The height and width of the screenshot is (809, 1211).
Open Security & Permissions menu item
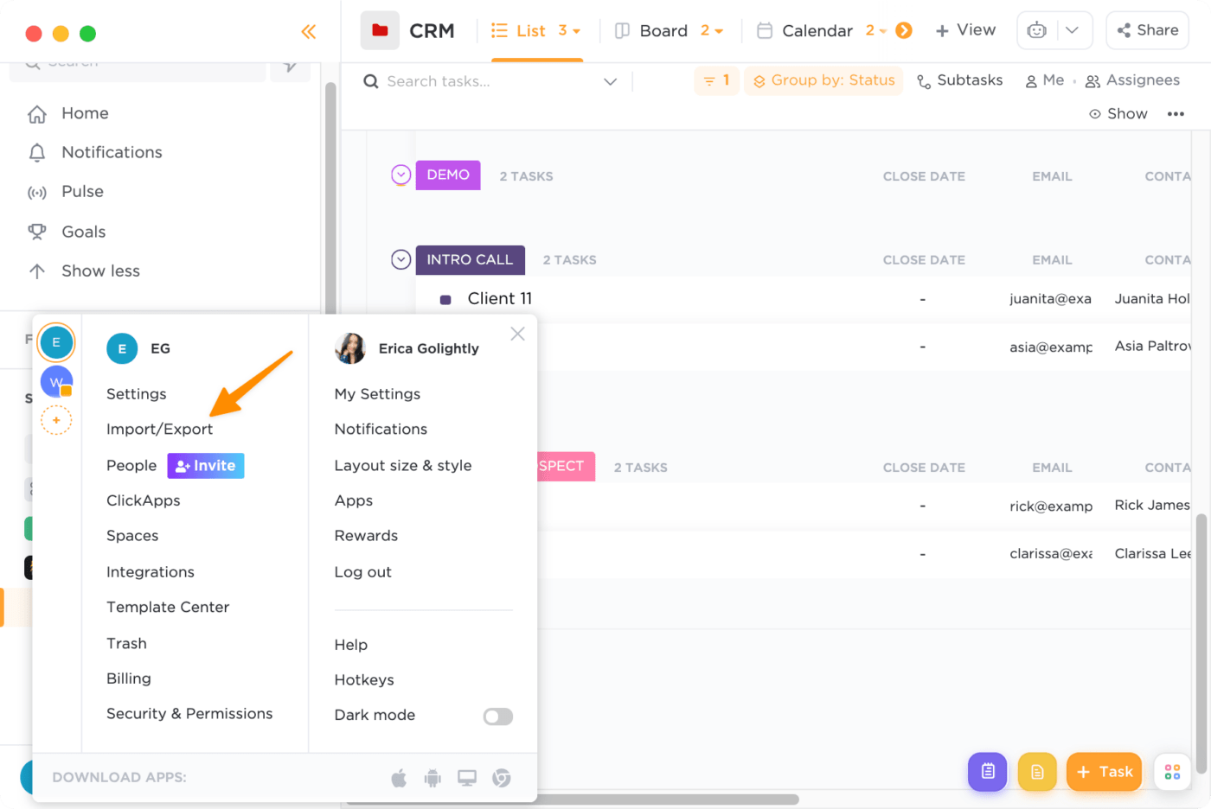tap(189, 714)
